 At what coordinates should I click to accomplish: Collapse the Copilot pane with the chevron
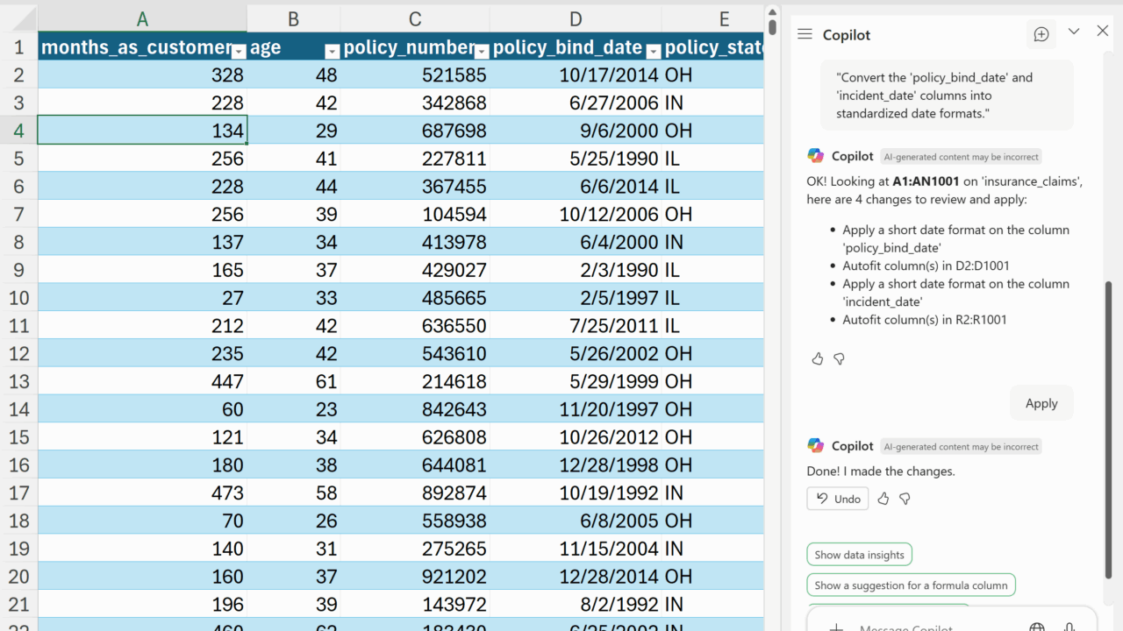pyautogui.click(x=1074, y=32)
